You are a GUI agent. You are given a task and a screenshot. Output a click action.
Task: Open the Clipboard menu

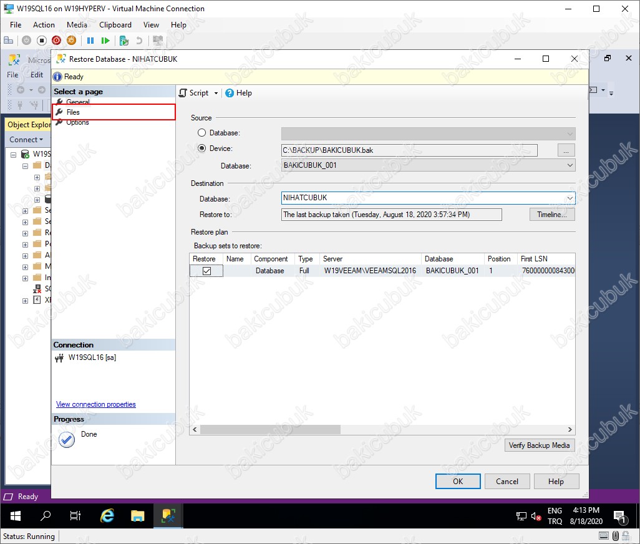(x=115, y=25)
